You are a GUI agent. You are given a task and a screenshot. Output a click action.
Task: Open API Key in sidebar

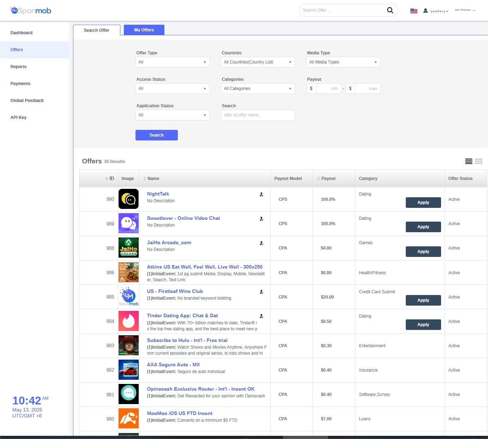pyautogui.click(x=35, y=118)
